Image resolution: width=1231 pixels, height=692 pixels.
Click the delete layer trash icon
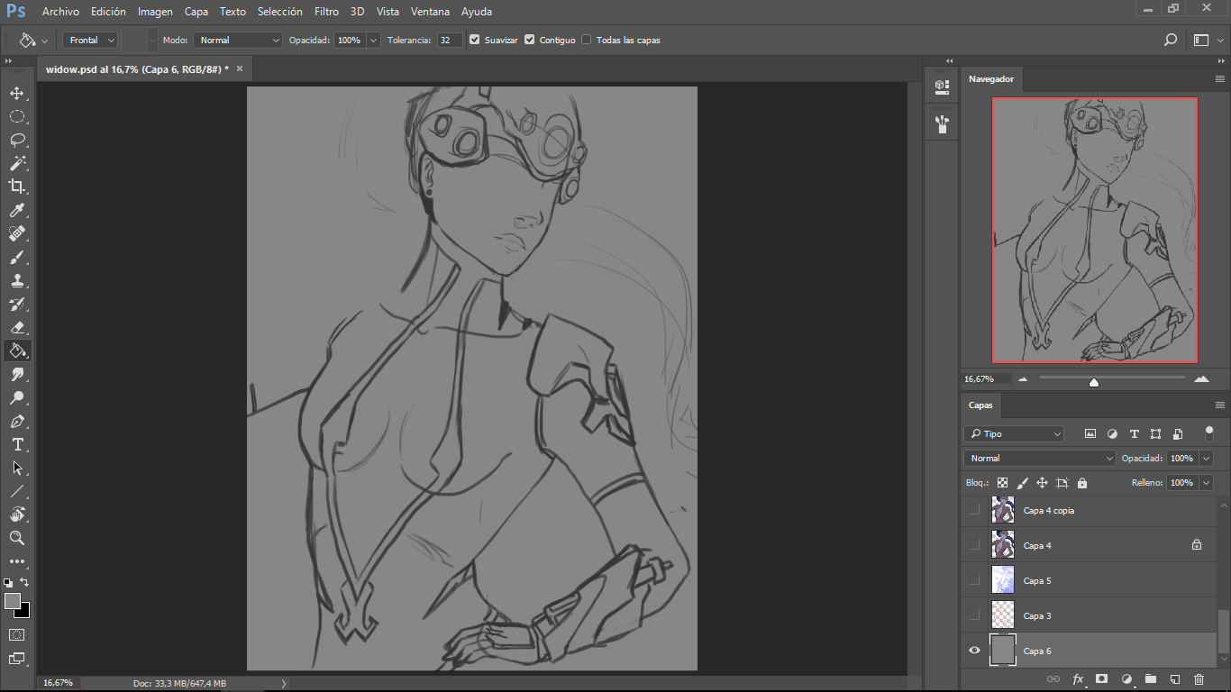point(1199,679)
